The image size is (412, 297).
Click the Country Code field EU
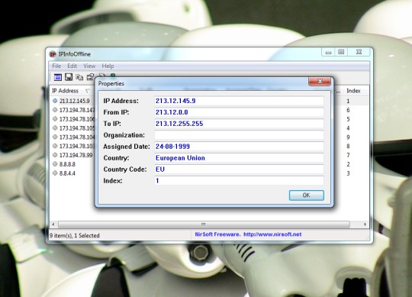[x=239, y=169]
